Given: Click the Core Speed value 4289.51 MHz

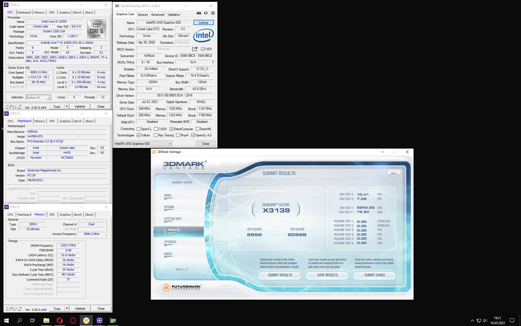Looking at the screenshot, I should (39, 73).
